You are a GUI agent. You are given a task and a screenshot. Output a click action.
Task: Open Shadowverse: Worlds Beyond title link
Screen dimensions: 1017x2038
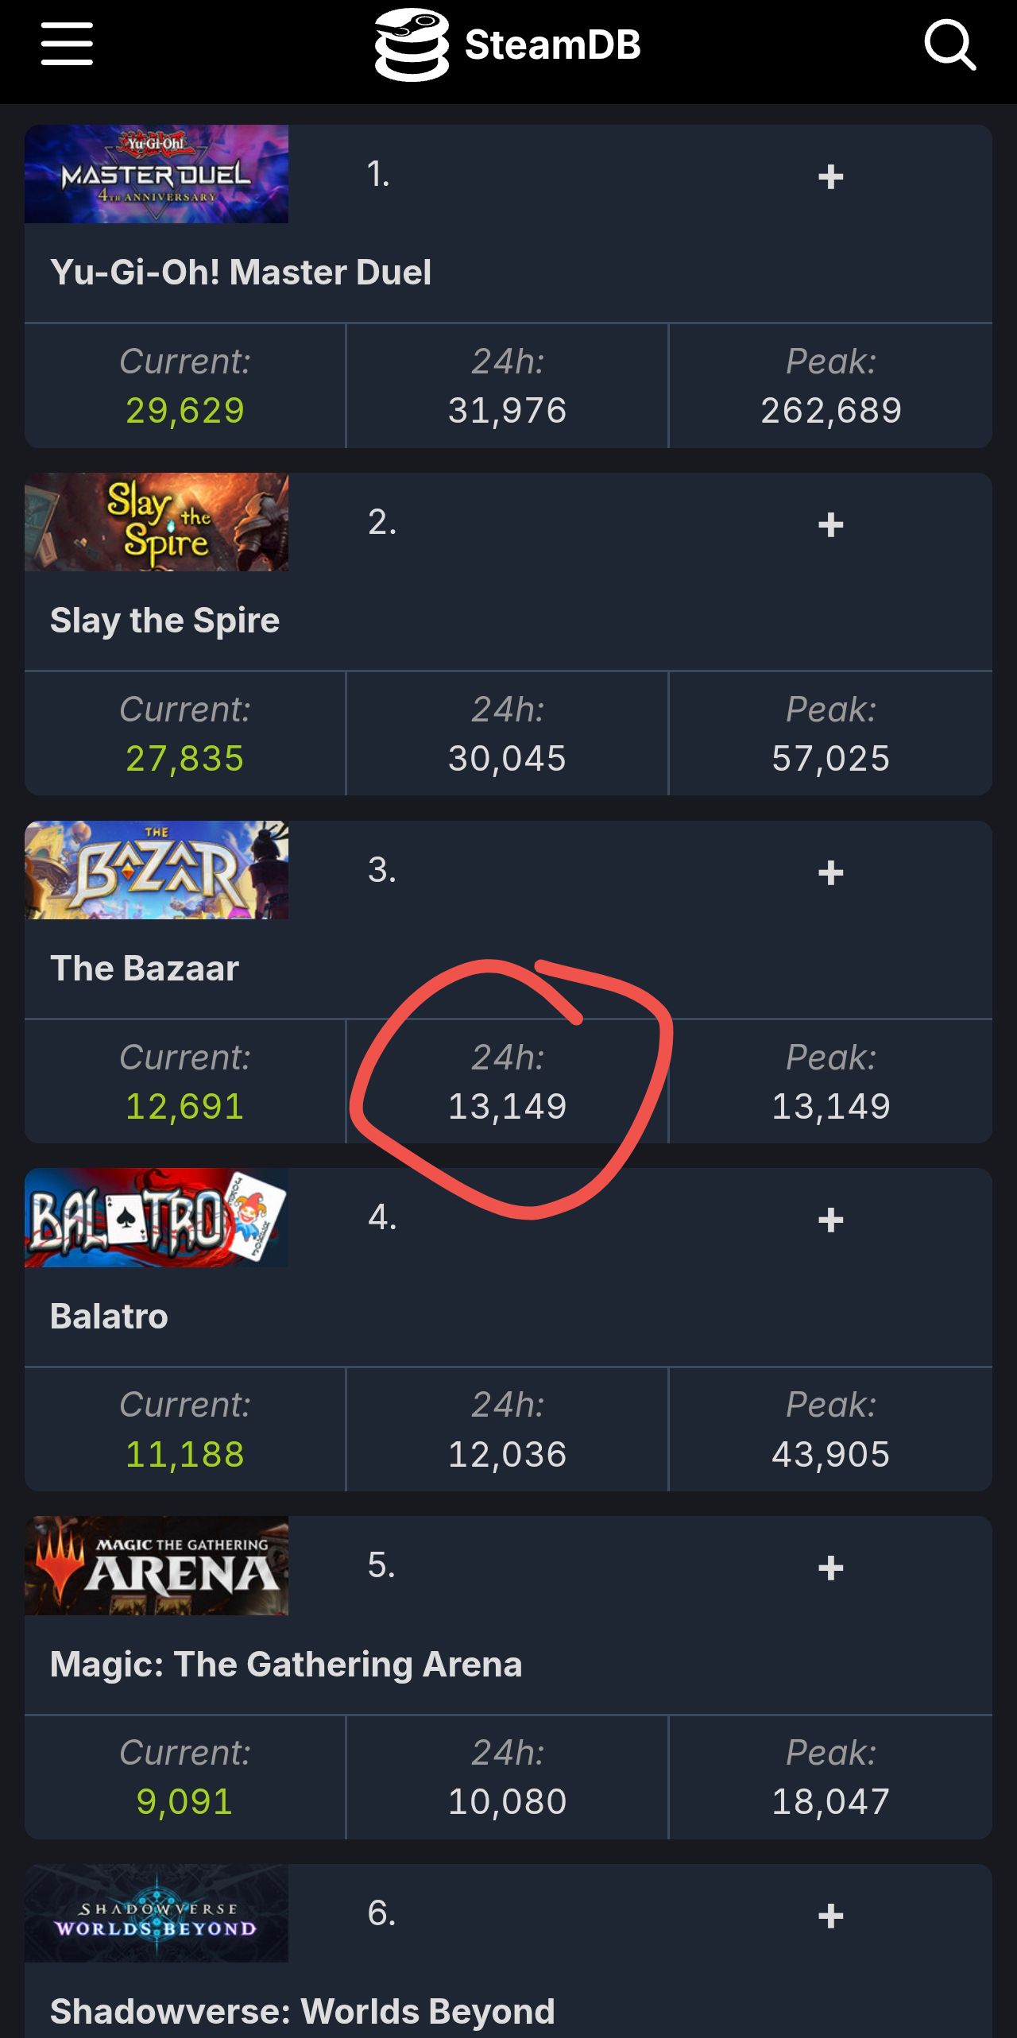tap(302, 2011)
